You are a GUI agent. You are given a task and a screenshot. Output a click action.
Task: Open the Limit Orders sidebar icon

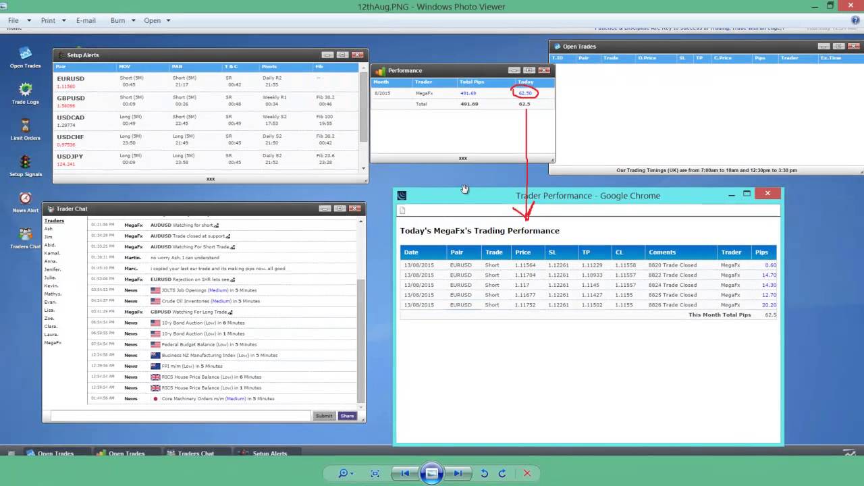[25, 126]
